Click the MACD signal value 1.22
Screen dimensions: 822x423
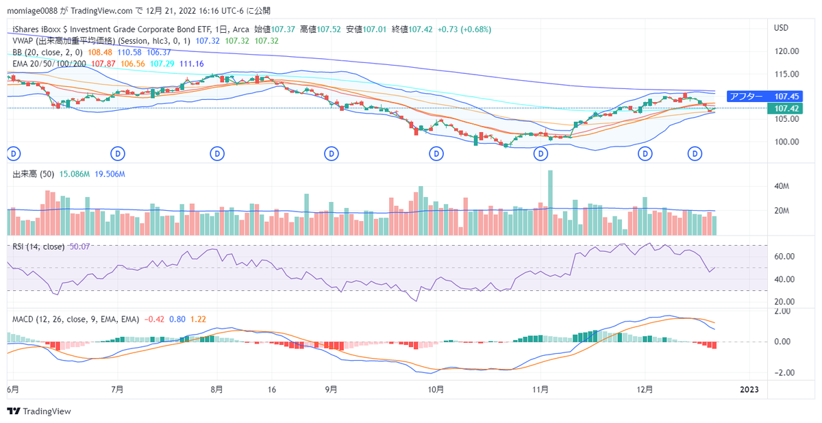tap(199, 319)
